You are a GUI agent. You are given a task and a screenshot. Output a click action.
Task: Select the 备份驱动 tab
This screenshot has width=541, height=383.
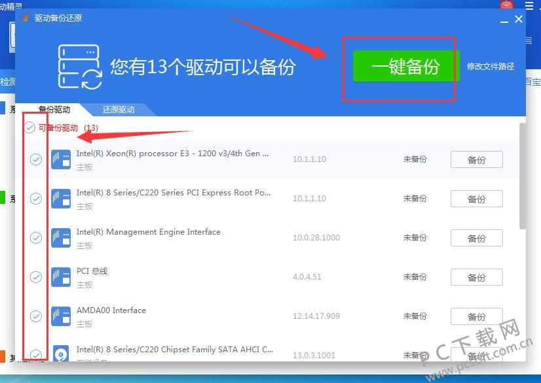point(56,110)
